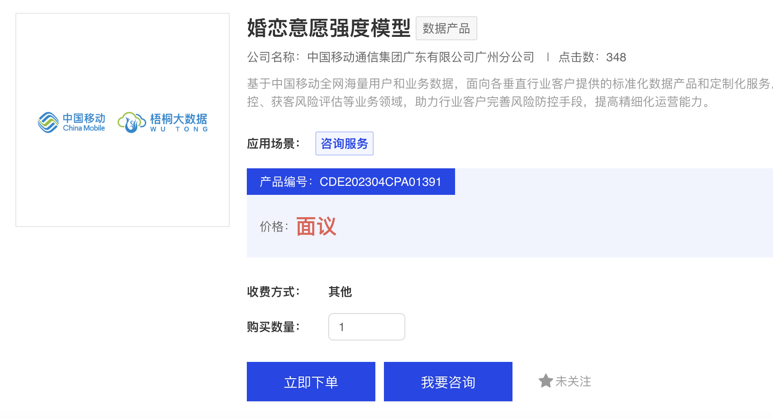Click the 价格 label in price panel
Screen dimensions: 773x418
tap(274, 226)
